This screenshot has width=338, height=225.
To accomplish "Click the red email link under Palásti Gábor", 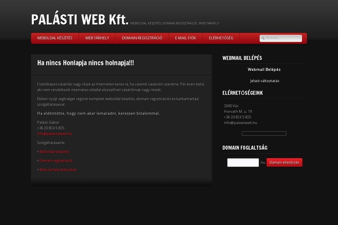I will (x=55, y=134).
